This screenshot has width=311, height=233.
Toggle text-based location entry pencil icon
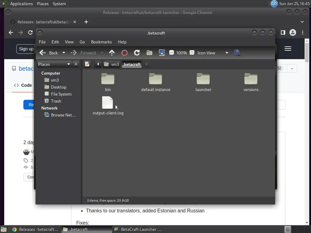tap(87, 64)
